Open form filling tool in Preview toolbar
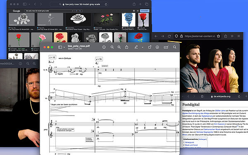This screenshot has height=155, width=248. (x=166, y=47)
